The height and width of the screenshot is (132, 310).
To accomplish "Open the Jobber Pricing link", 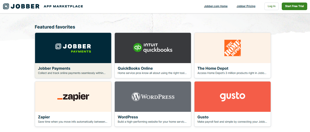I will 246,6.
